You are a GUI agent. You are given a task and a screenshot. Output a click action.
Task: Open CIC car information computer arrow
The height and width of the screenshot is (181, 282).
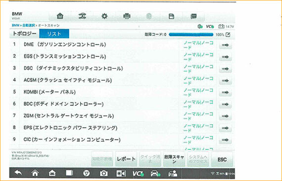(x=225, y=140)
